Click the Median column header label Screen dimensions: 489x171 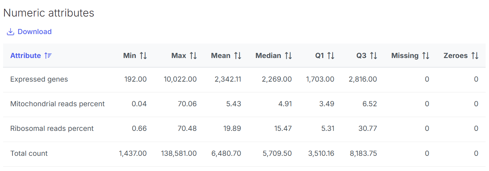pyautogui.click(x=268, y=56)
